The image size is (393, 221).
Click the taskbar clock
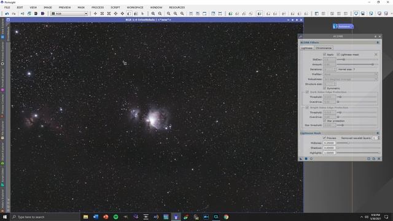375,217
